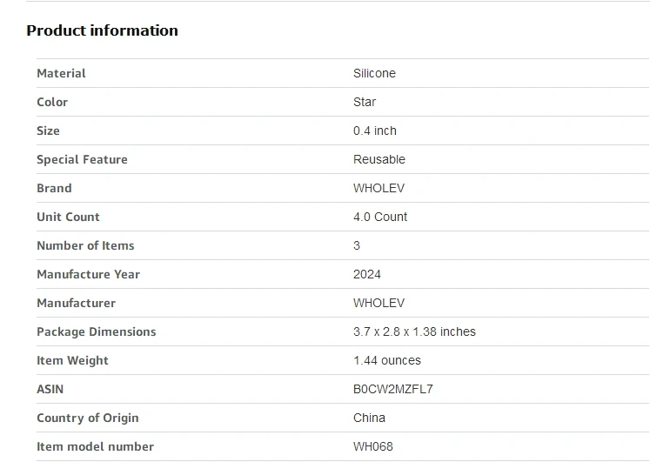Image resolution: width=650 pixels, height=462 pixels.
Task: Click WHOLEV in the Brand row
Action: pyautogui.click(x=379, y=188)
